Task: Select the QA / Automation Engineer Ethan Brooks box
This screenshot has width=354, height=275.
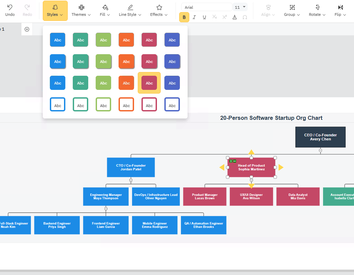Action: tap(204, 225)
